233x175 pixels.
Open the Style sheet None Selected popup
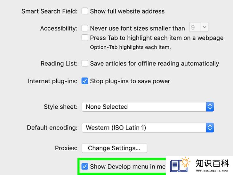pos(148,107)
